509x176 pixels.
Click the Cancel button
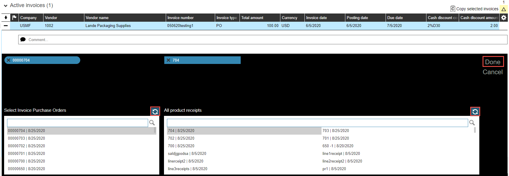pyautogui.click(x=493, y=72)
